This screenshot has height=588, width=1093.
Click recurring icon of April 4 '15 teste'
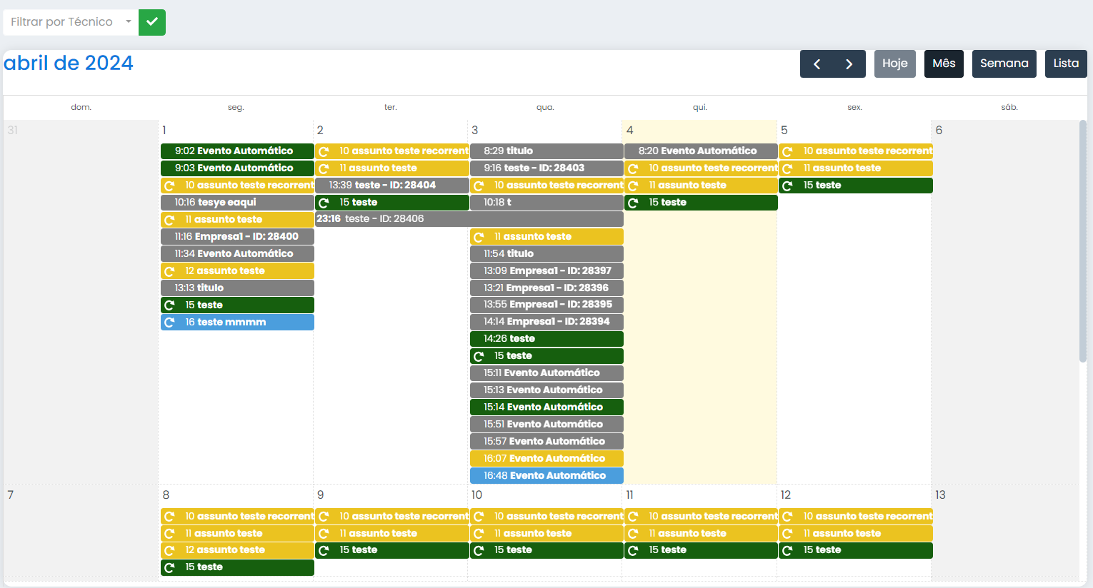(633, 203)
